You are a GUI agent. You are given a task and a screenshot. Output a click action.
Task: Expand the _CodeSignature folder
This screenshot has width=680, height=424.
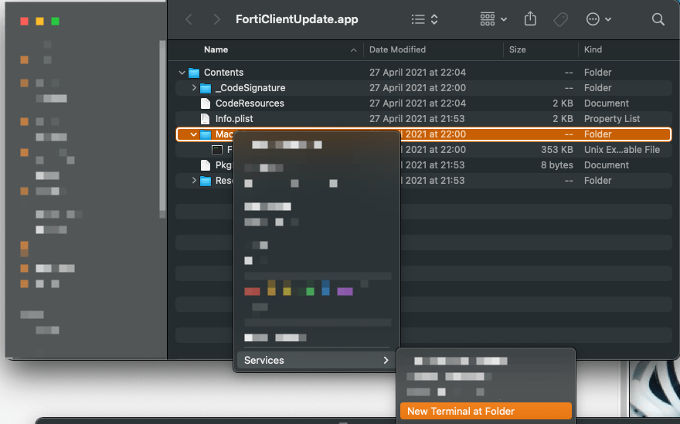(194, 88)
